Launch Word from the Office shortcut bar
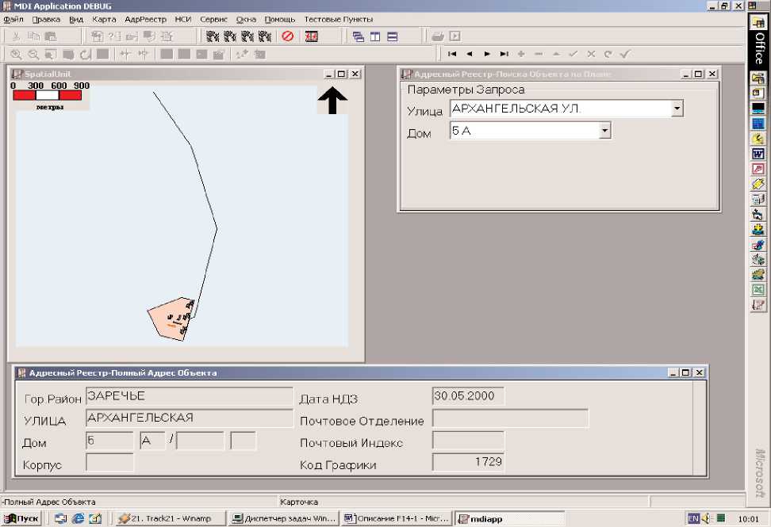The image size is (771, 527). [758, 154]
